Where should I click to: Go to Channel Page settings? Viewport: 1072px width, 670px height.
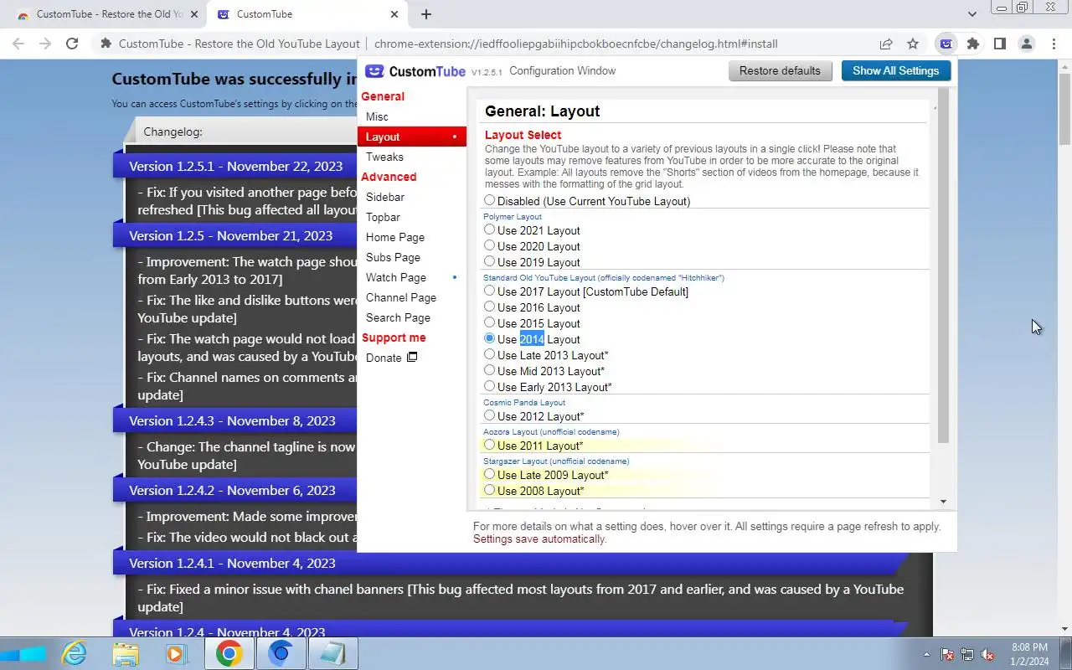pyautogui.click(x=401, y=297)
